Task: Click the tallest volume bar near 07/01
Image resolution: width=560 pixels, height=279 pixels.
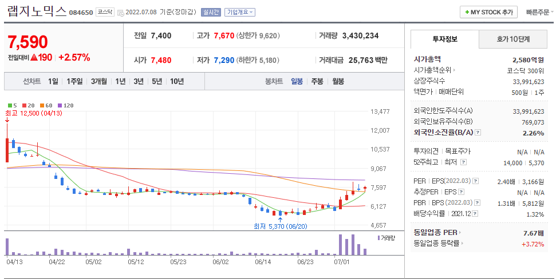Action: [x=340, y=245]
